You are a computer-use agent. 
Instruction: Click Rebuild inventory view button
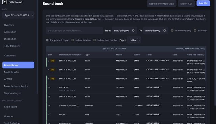[161, 4]
